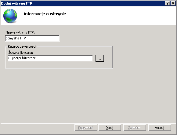This screenshot has height=135, width=177.
Task: Click the Informacje o witrynie heading
Action: (45, 14)
